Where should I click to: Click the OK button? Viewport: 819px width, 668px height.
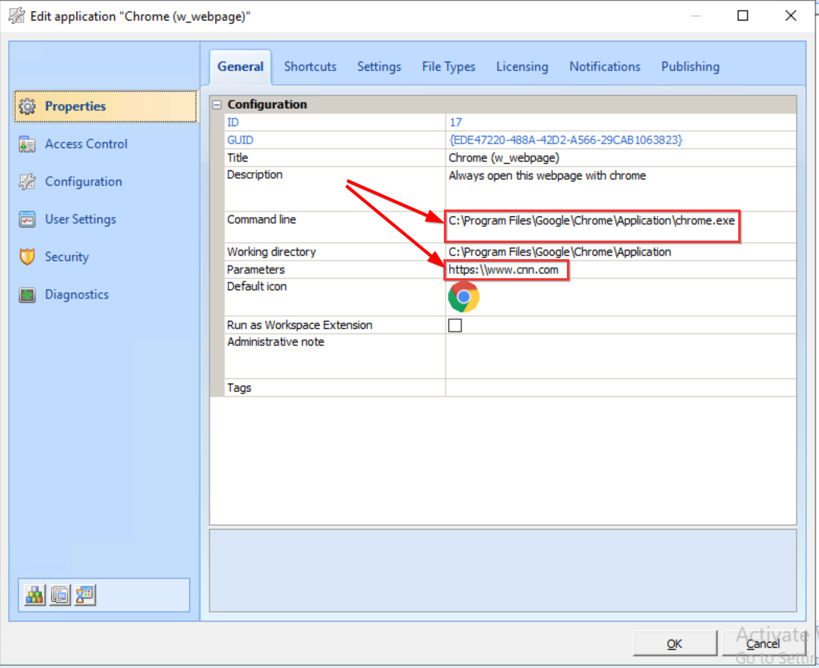pos(675,644)
